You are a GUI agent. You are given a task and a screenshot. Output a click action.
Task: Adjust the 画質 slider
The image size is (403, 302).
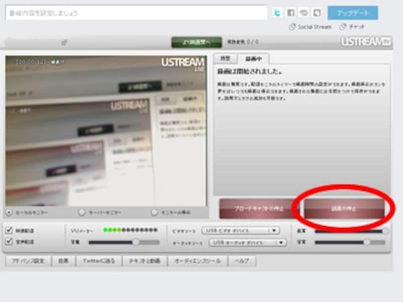351,231
